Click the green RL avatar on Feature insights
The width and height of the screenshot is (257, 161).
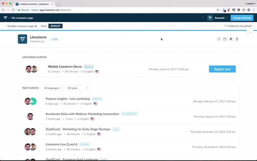[x=33, y=101]
